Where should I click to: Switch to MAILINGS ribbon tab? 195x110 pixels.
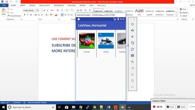pos(72,5)
